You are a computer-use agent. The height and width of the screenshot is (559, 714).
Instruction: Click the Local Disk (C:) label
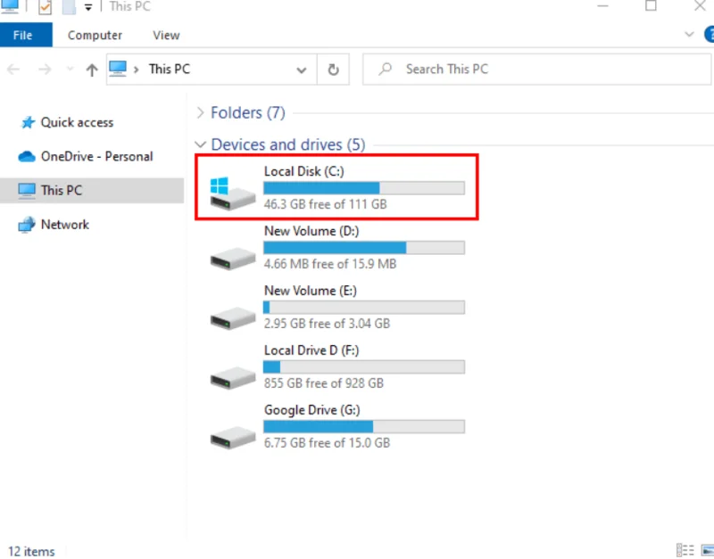tap(303, 171)
